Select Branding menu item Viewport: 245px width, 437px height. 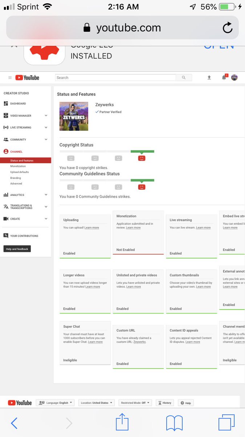point(15,178)
